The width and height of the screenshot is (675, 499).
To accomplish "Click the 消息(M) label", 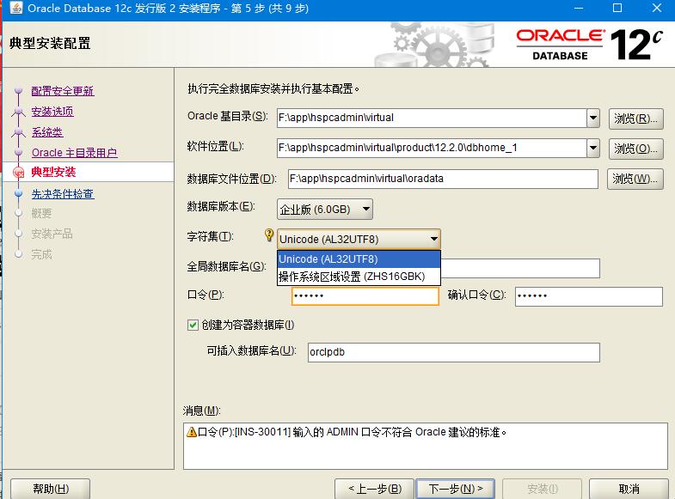I will tap(202, 411).
